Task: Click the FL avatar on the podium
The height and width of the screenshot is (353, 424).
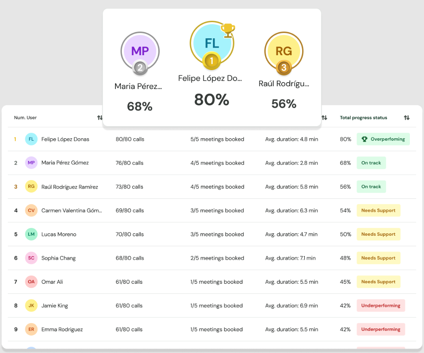Action: click(212, 43)
